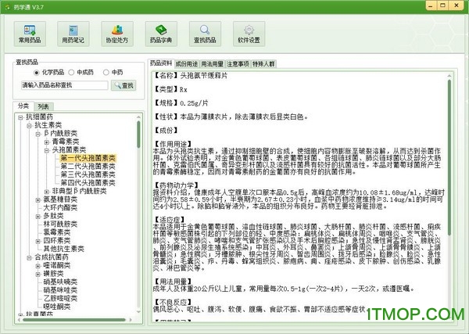This screenshot has height=334, width=469.
Task: Select 硝基咪唑类 in tree
Action: (60, 290)
